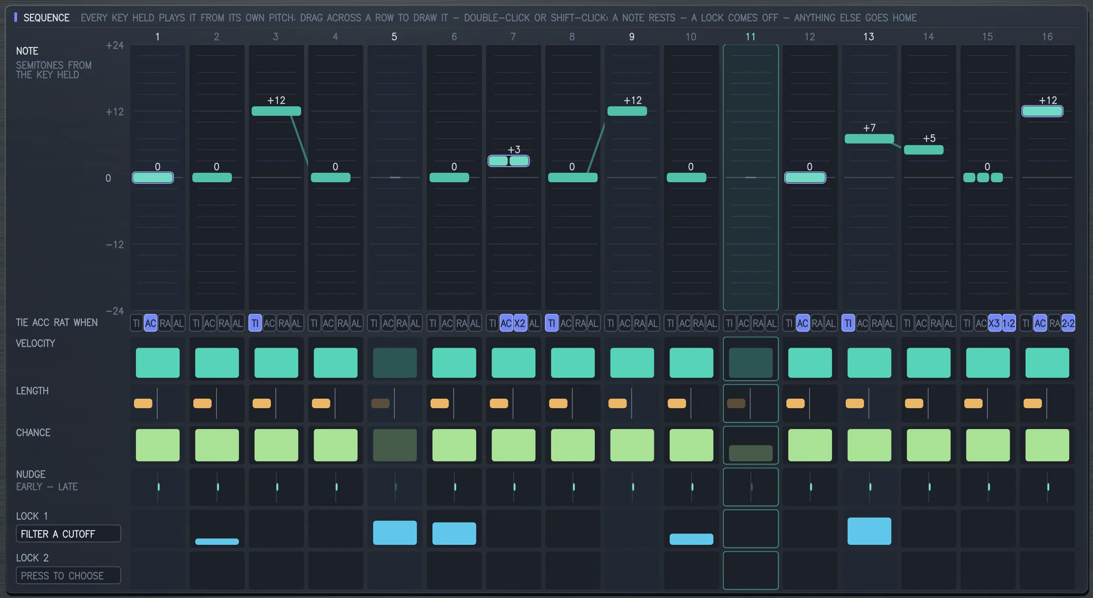Click the triple ratchet note on step 15
The image size is (1093, 598).
pyautogui.click(x=983, y=178)
